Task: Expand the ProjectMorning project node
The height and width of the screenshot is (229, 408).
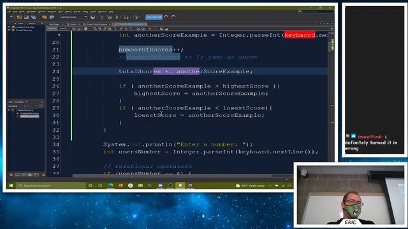Action: click(x=9, y=30)
